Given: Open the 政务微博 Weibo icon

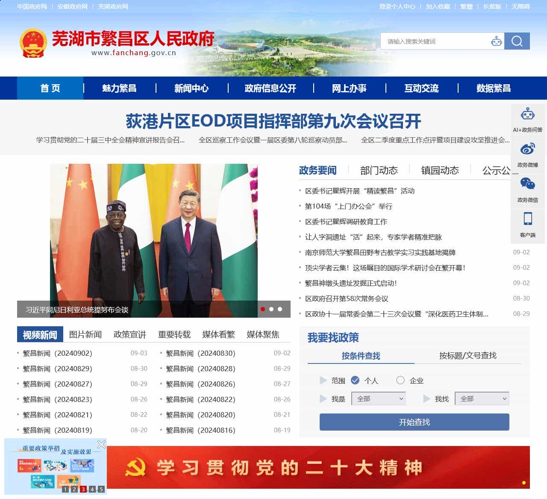Looking at the screenshot, I should coord(527,150).
